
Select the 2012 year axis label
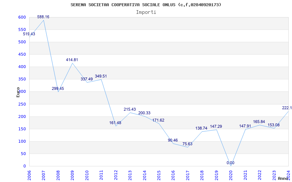pos(116,175)
